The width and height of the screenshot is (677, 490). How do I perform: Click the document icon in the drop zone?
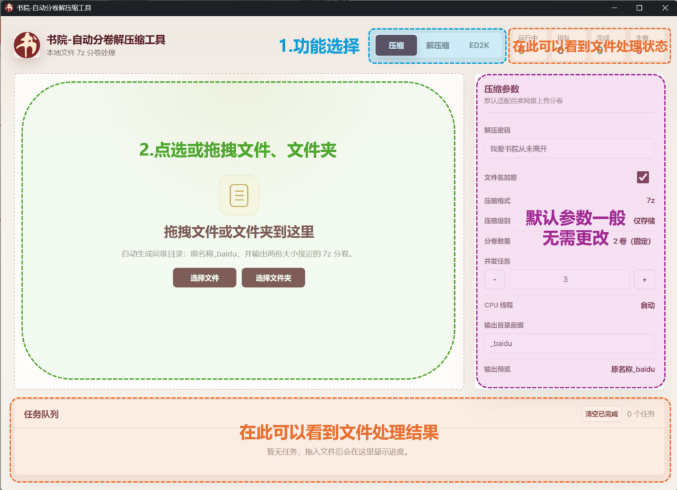coord(239,196)
